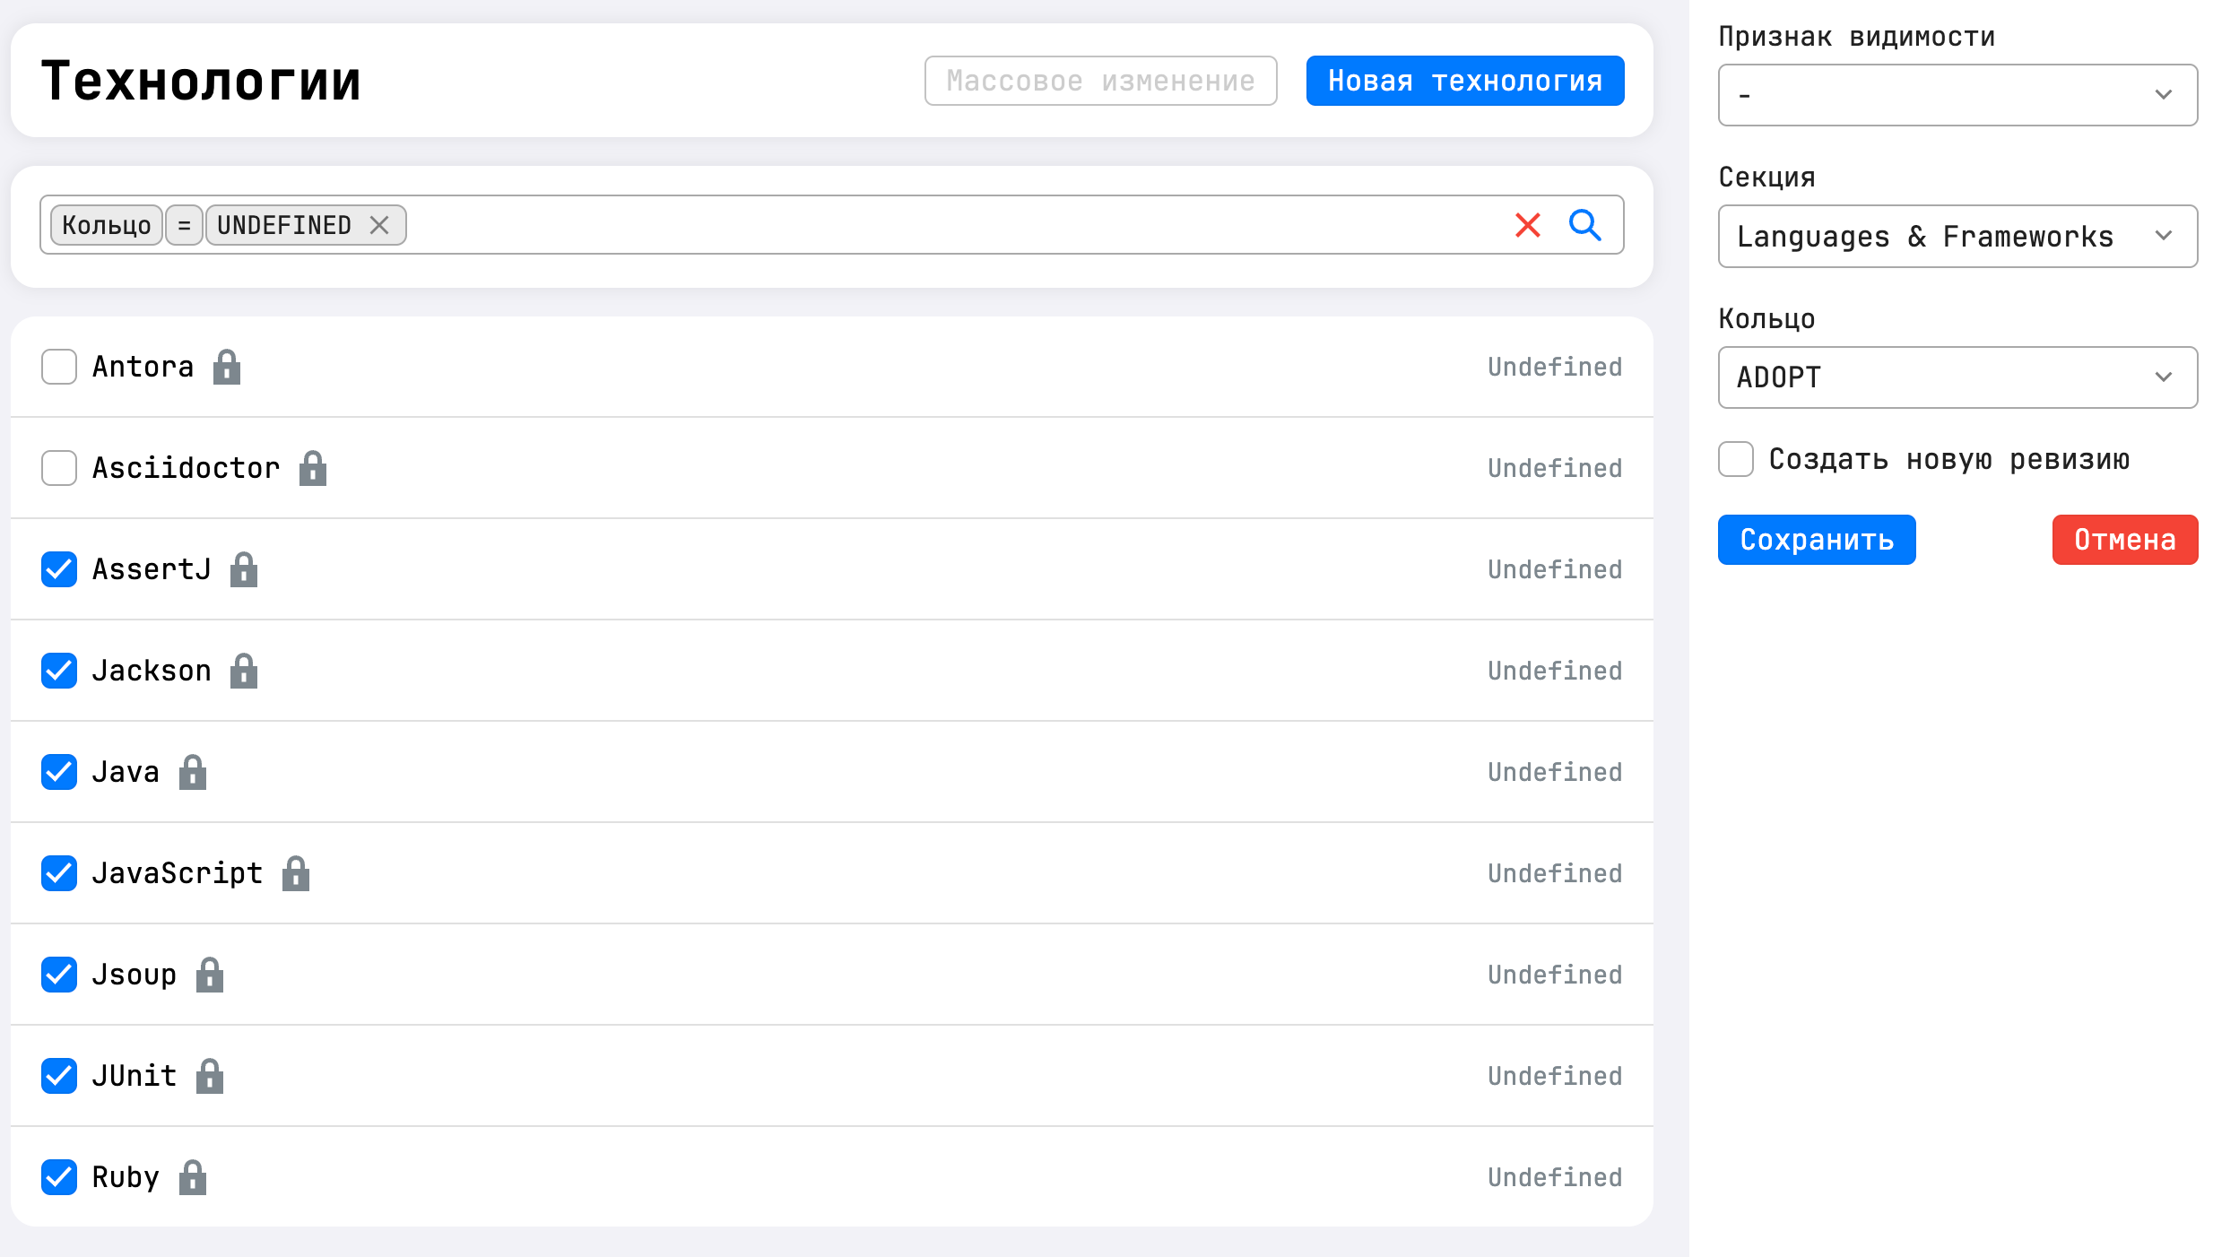Image resolution: width=2213 pixels, height=1257 pixels.
Task: Uncheck the Java row checkbox
Action: tap(59, 772)
